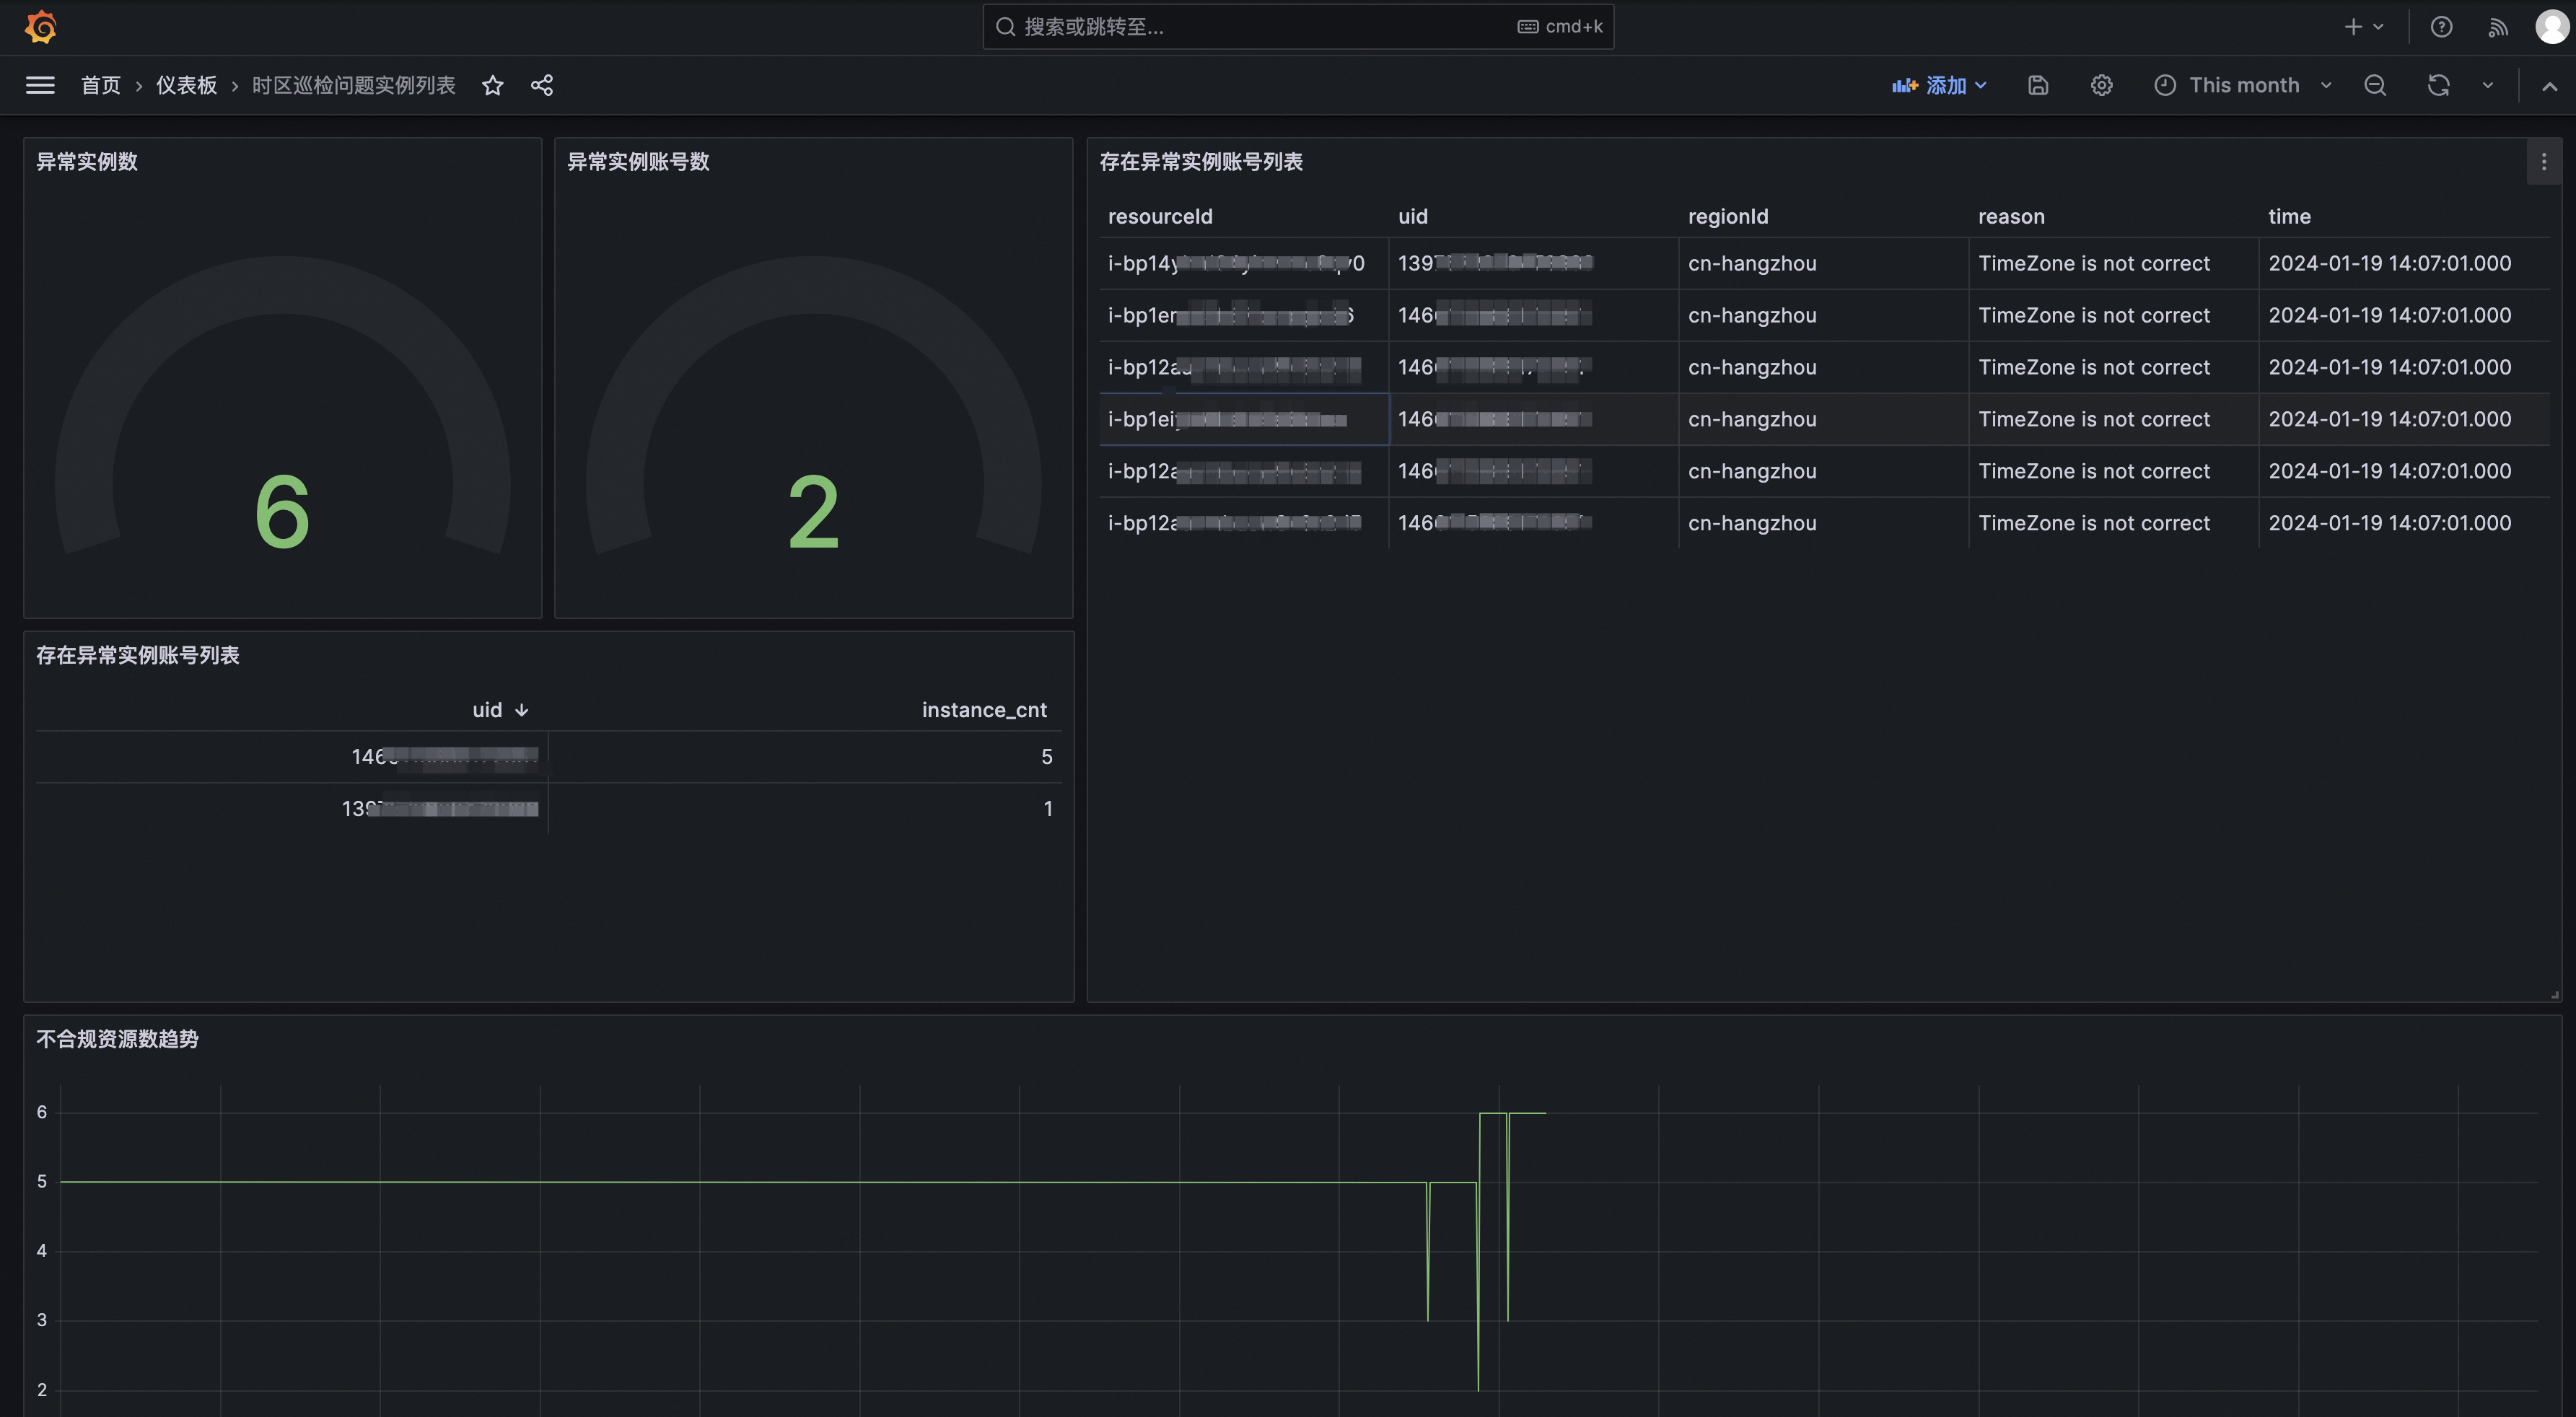Click the Grafana logo icon
Screen dimensions: 2576x1417
(x=40, y=27)
